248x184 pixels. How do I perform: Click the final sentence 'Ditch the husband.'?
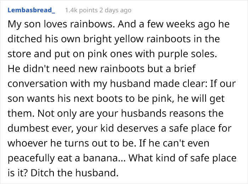[74, 173]
